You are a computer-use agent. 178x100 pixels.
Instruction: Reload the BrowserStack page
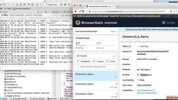[x=171, y=11]
